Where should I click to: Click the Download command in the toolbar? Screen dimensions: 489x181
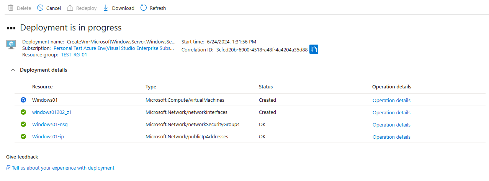[x=119, y=8]
